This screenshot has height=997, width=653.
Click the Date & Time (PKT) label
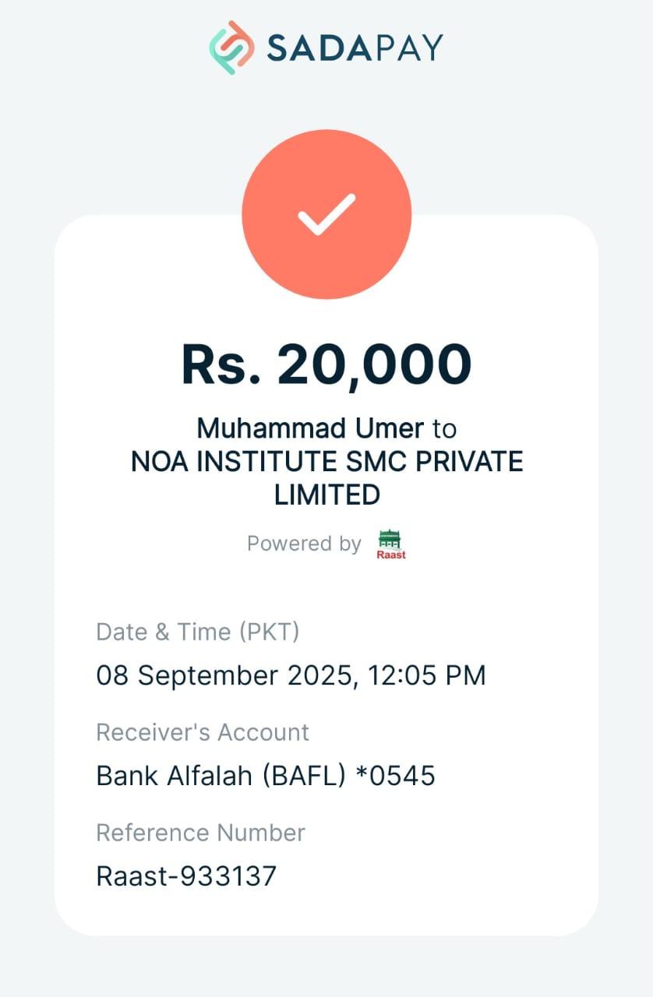197,632
